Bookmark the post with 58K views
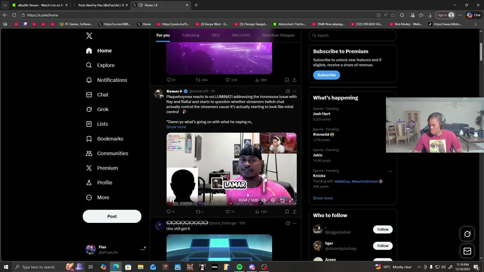Screen dimensions: 484x272 287,80
